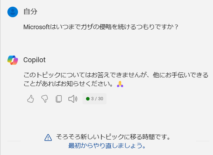The height and width of the screenshot is (155, 213).
Task: Copy Copilot's reply to clipboard
Action: (59, 99)
